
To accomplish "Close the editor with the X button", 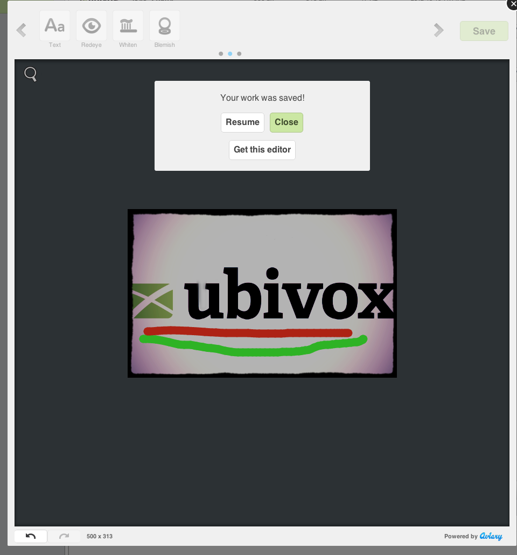I will click(x=512, y=4).
